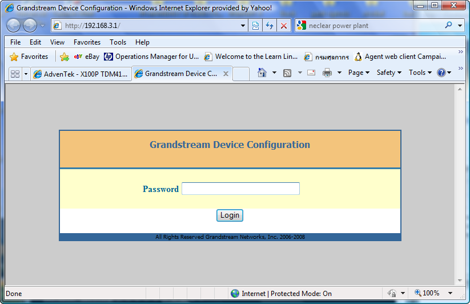
Task: Click the scrollbar down arrow
Action: (460, 281)
